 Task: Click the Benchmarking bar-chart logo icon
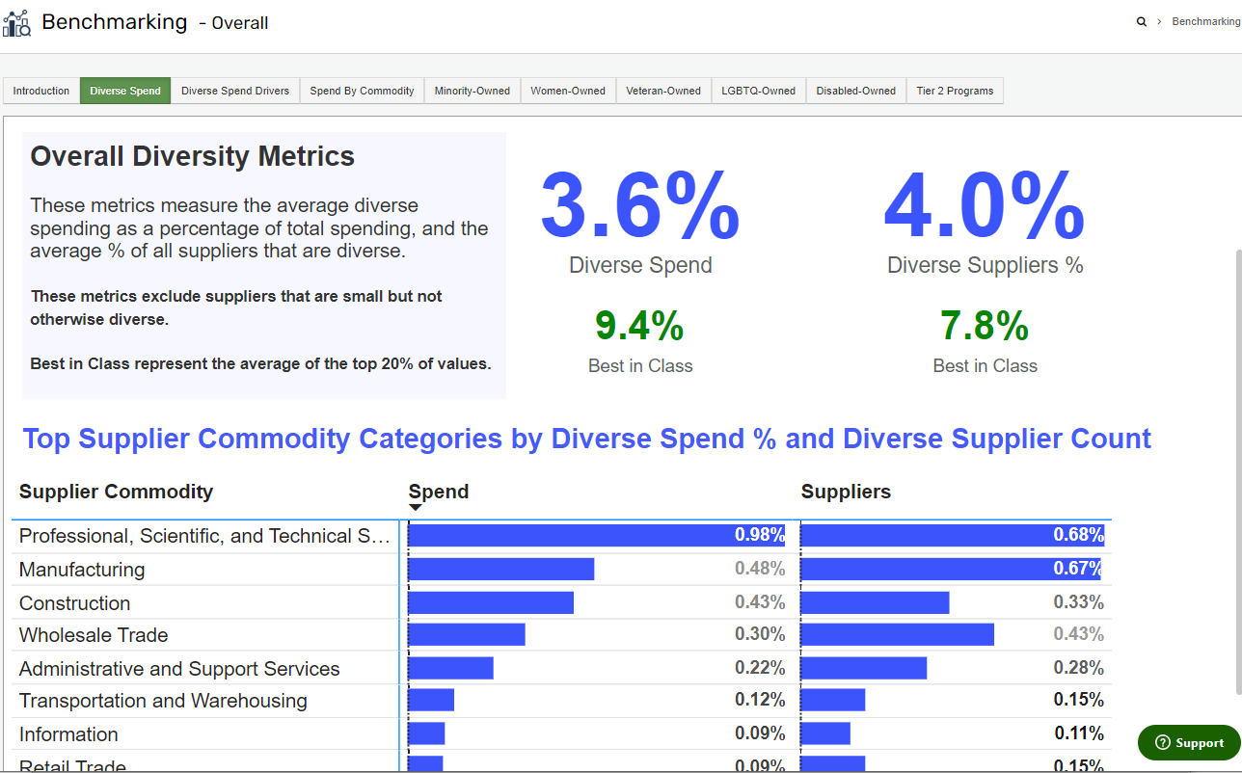pos(17,22)
